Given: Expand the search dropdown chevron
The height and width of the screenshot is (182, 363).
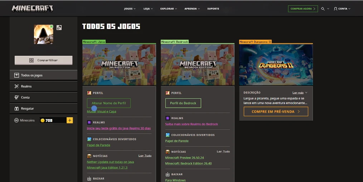Looking at the screenshot, I should click(328, 9).
